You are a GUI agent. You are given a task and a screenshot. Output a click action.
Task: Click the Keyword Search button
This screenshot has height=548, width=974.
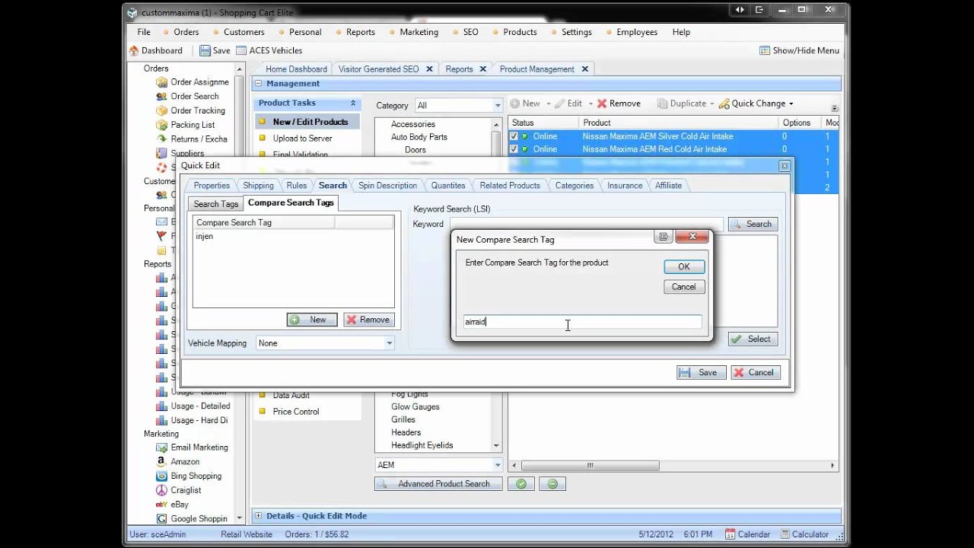point(753,225)
